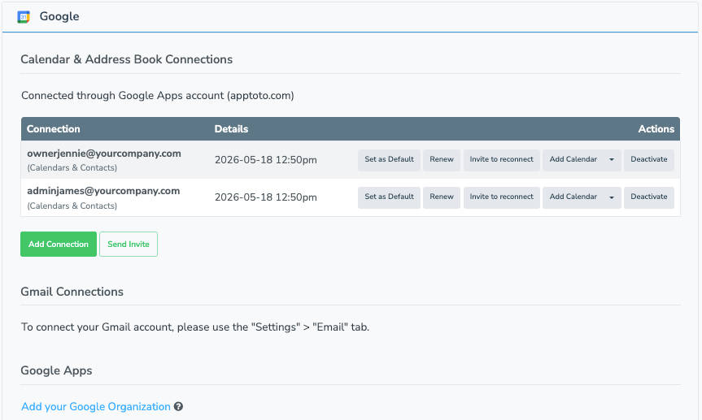The height and width of the screenshot is (420, 702).
Task: Click Add Calendar for adminjames
Action: click(x=573, y=197)
